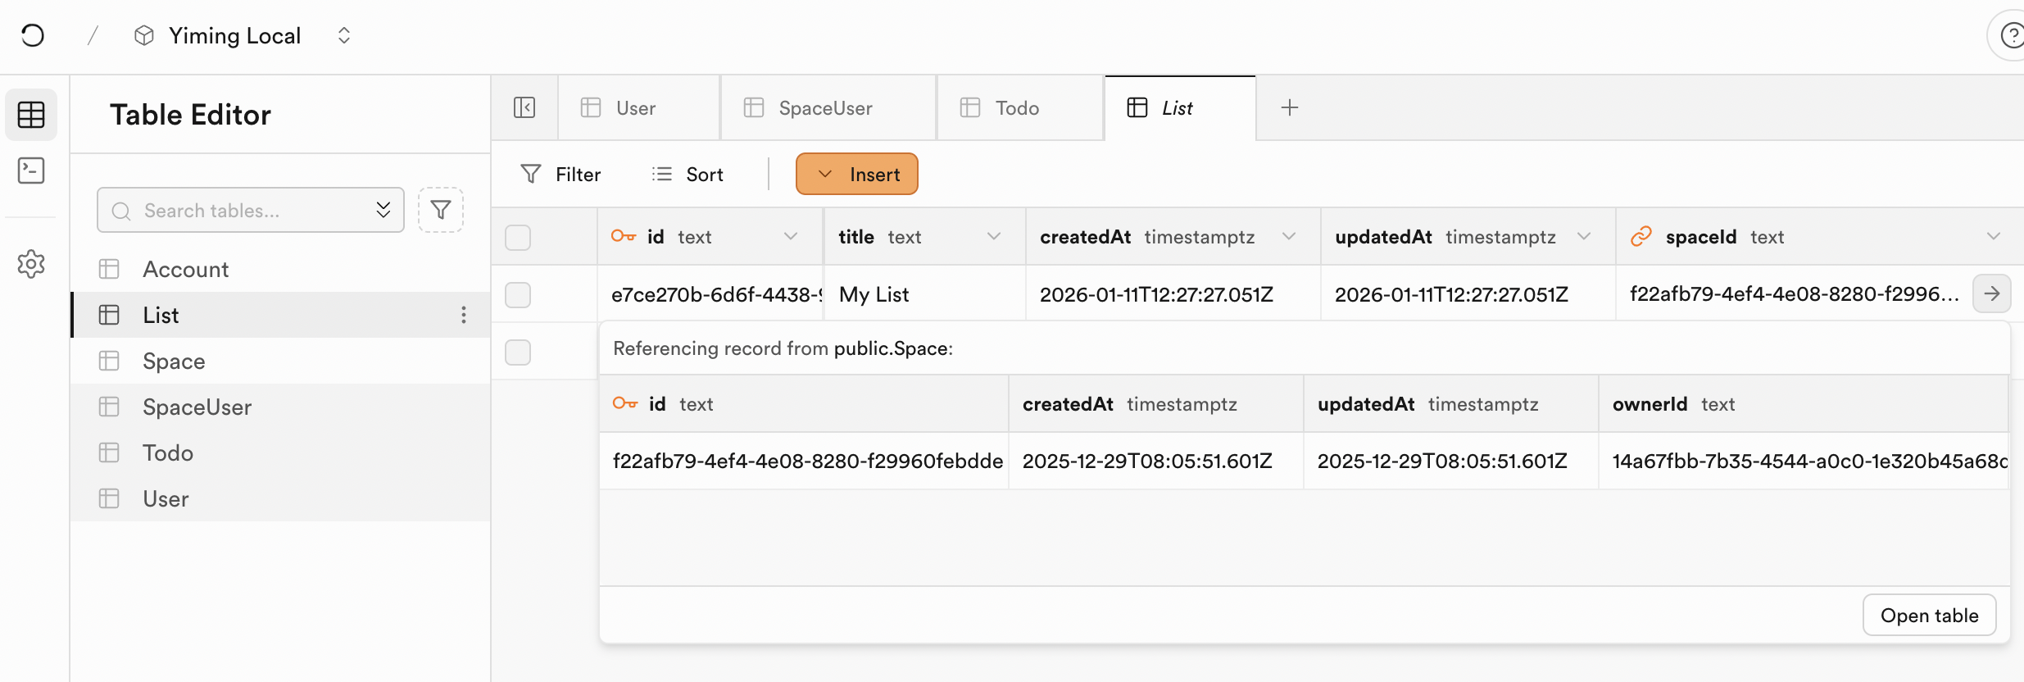Toggle the select-all rows checkbox in header
This screenshot has height=682, width=2024.
point(518,237)
